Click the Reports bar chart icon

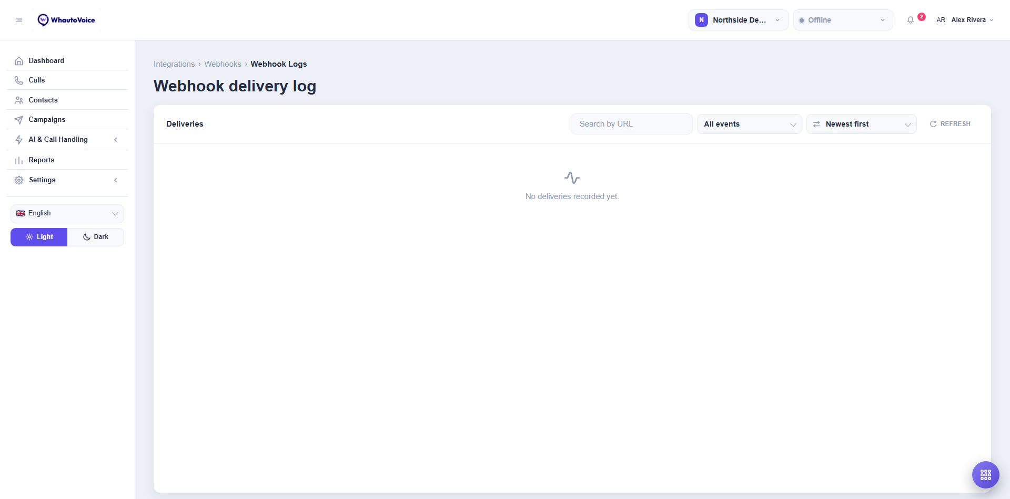point(19,160)
